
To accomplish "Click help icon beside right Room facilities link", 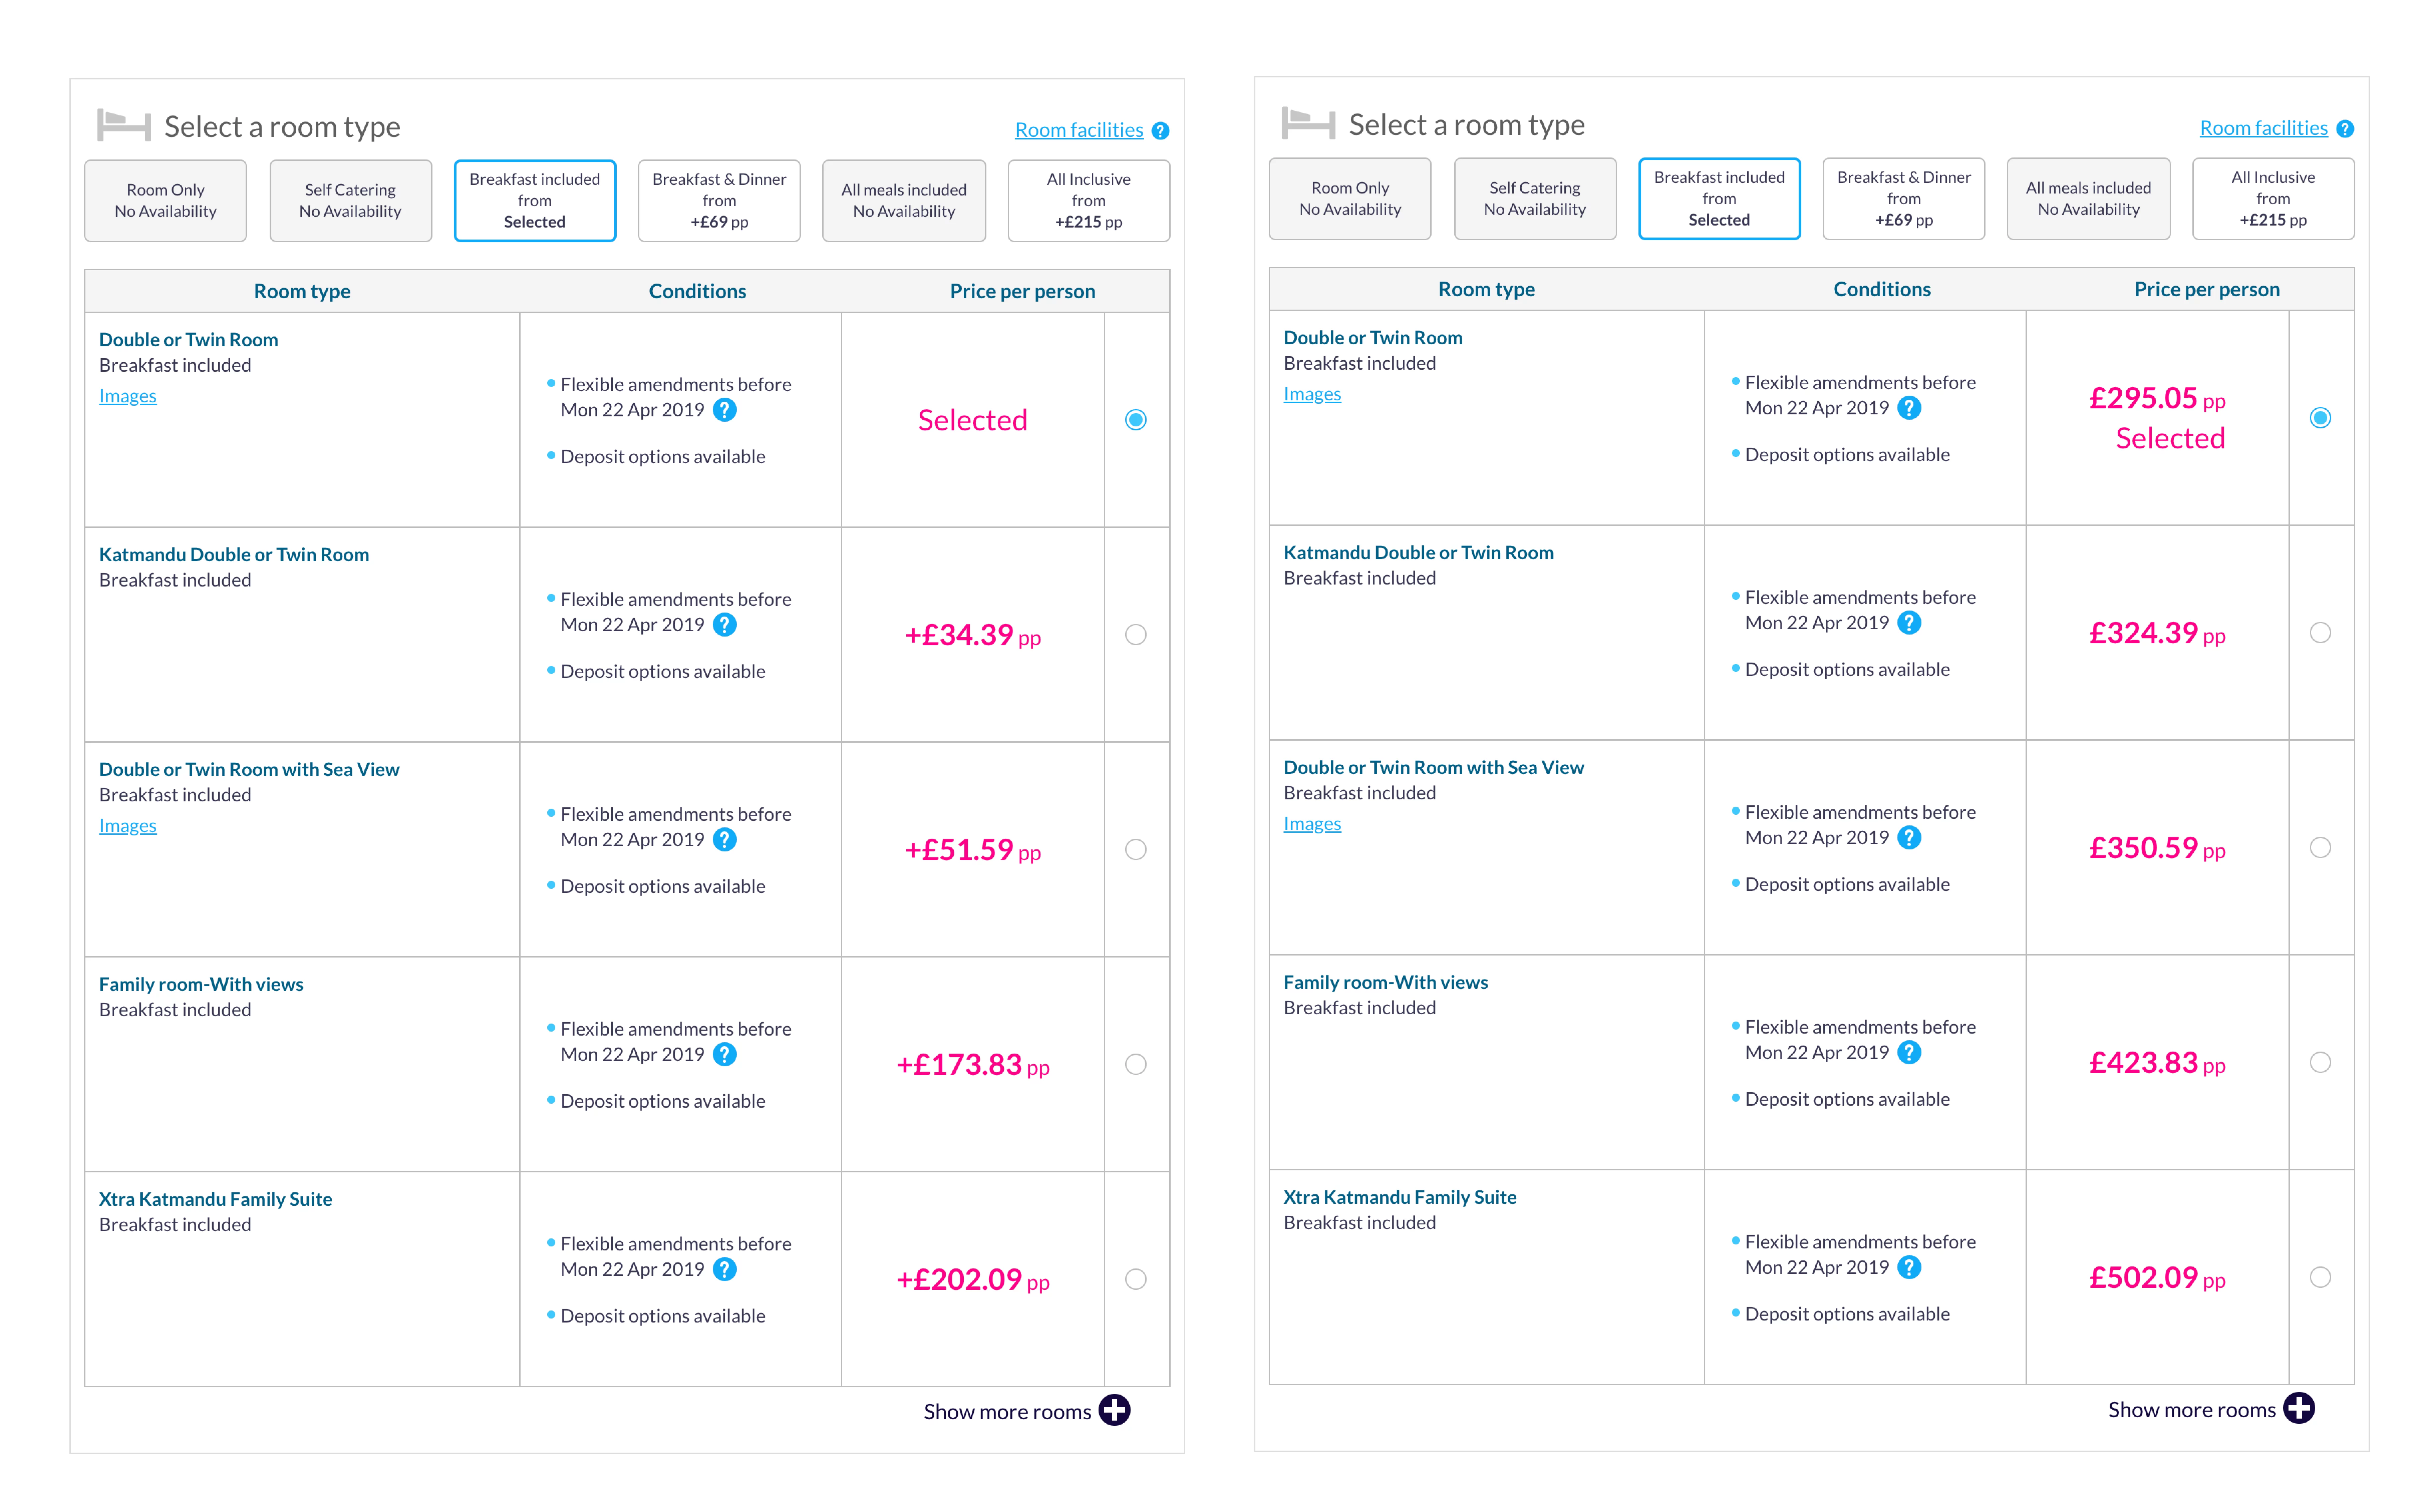I will pyautogui.click(x=2345, y=129).
